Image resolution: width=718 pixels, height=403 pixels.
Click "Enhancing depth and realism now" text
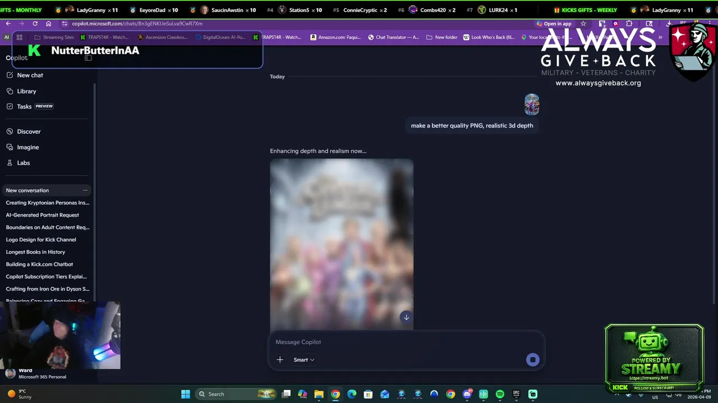[318, 151]
